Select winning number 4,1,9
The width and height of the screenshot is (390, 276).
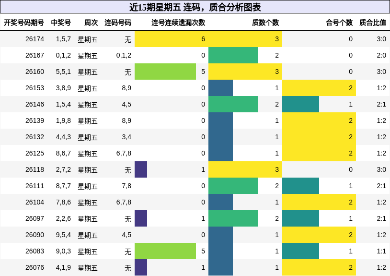coord(63,267)
